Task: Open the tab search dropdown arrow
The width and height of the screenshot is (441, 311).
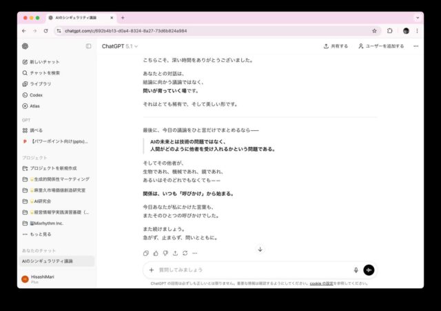Action: coord(418,18)
